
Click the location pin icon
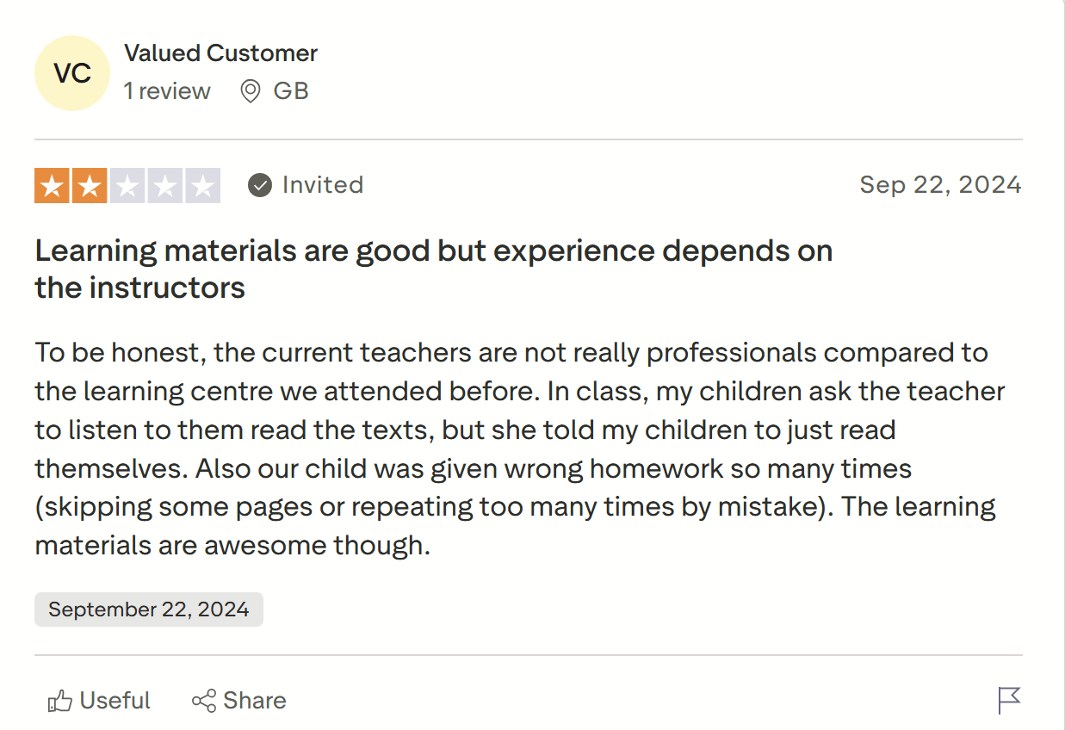click(x=251, y=91)
